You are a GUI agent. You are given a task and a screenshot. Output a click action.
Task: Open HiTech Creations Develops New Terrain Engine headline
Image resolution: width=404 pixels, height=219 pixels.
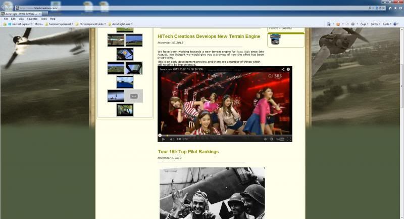(209, 36)
